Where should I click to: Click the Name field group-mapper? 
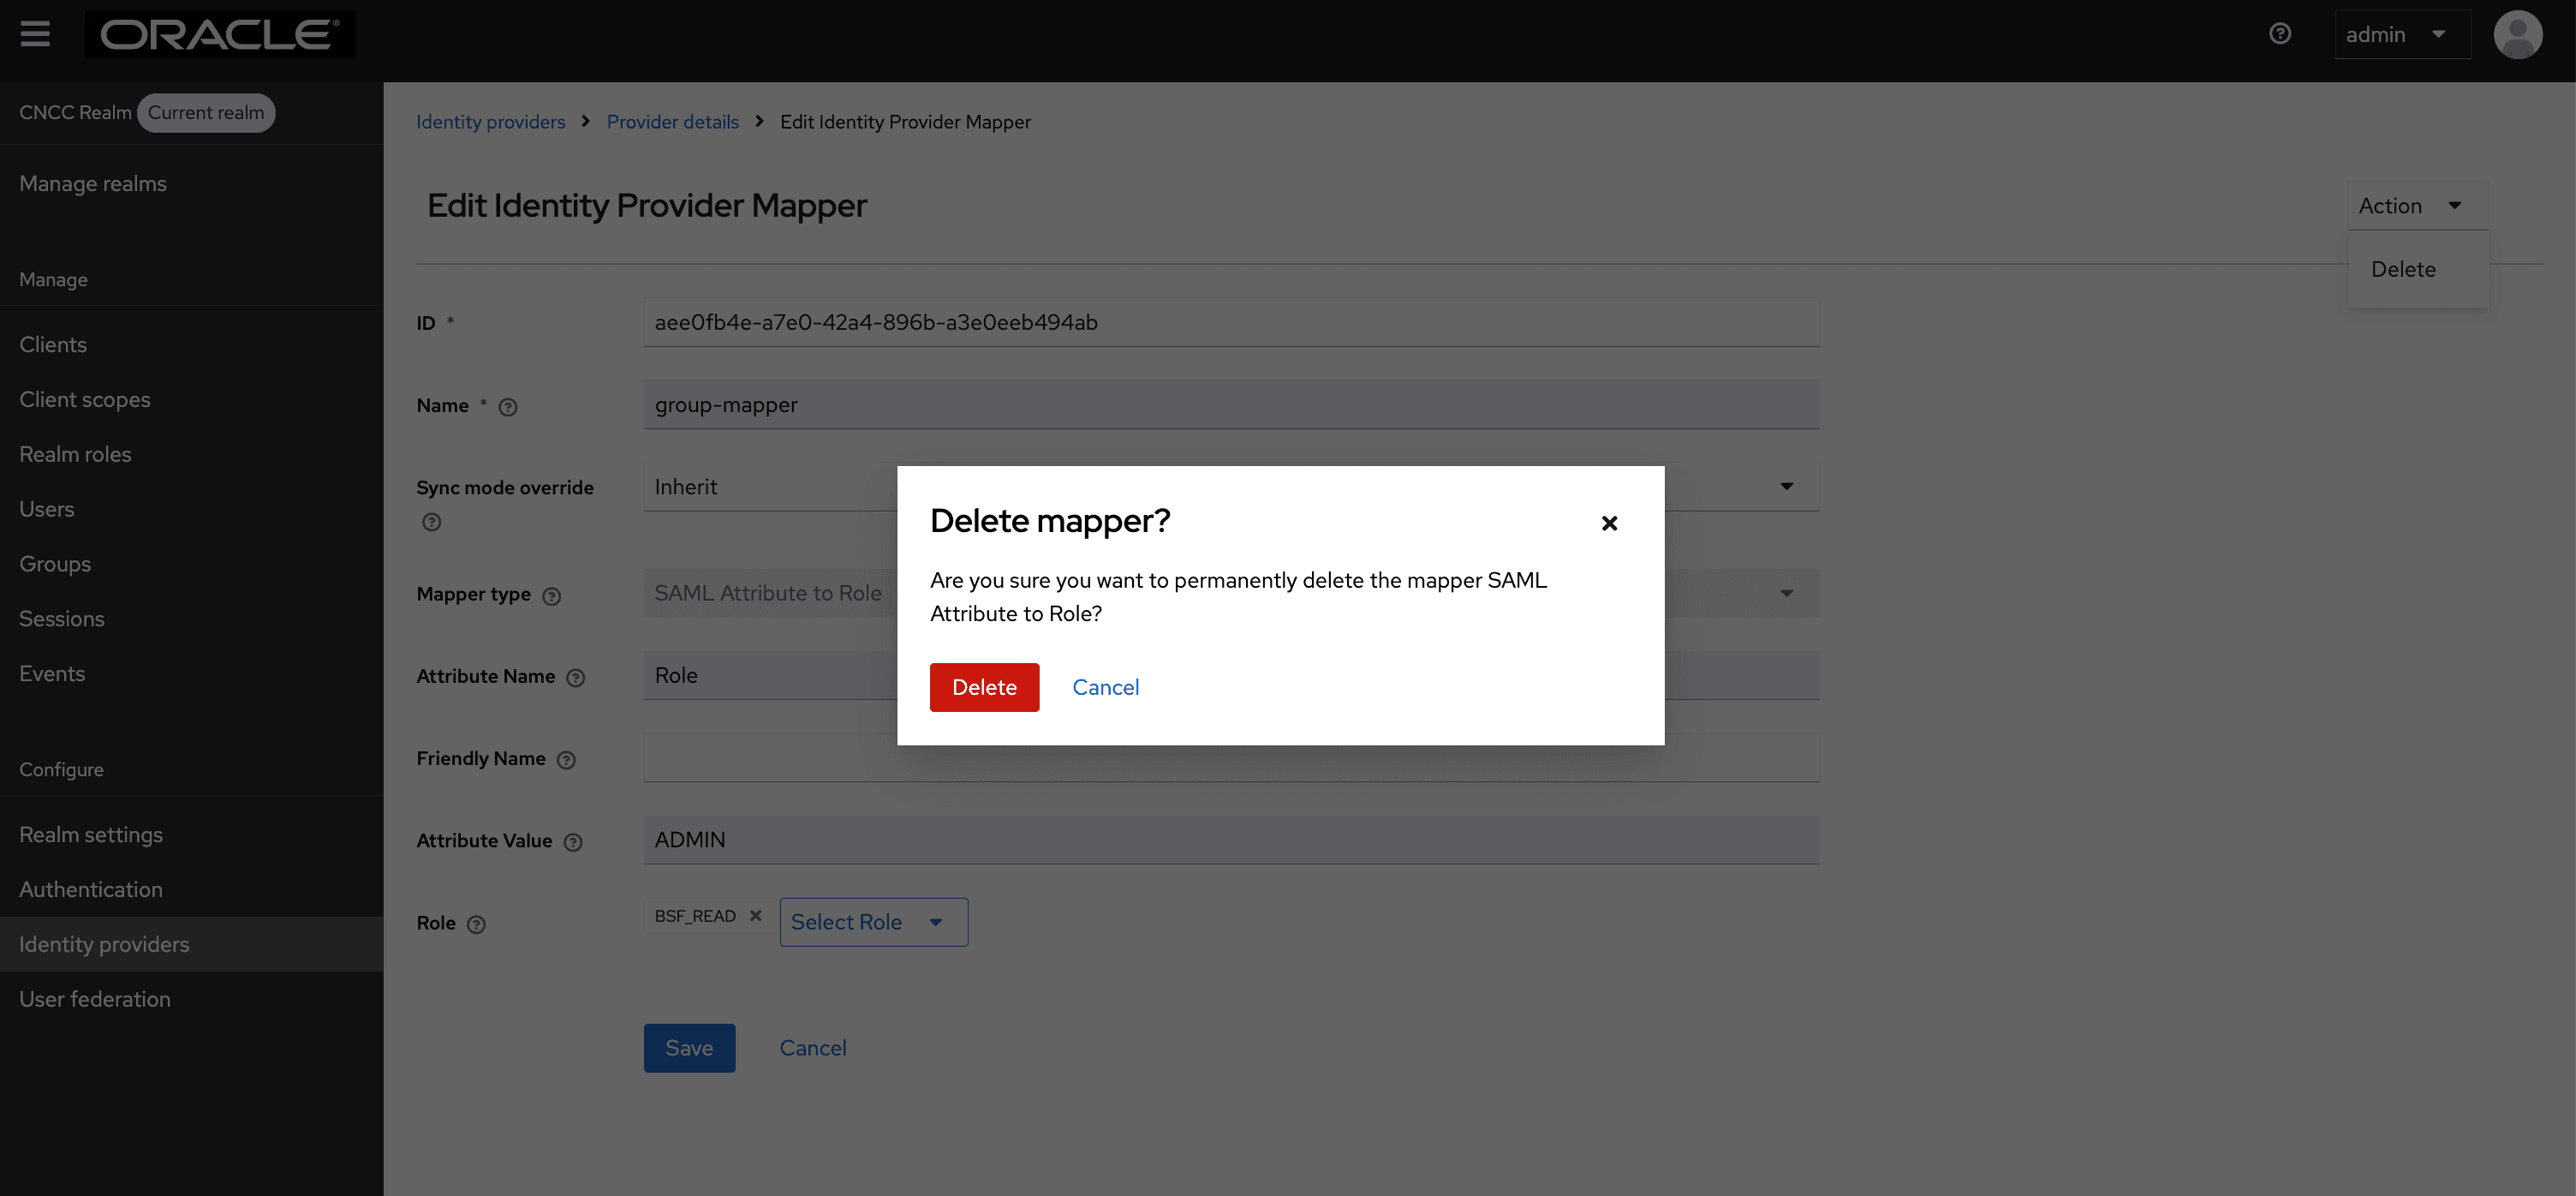(x=1231, y=405)
